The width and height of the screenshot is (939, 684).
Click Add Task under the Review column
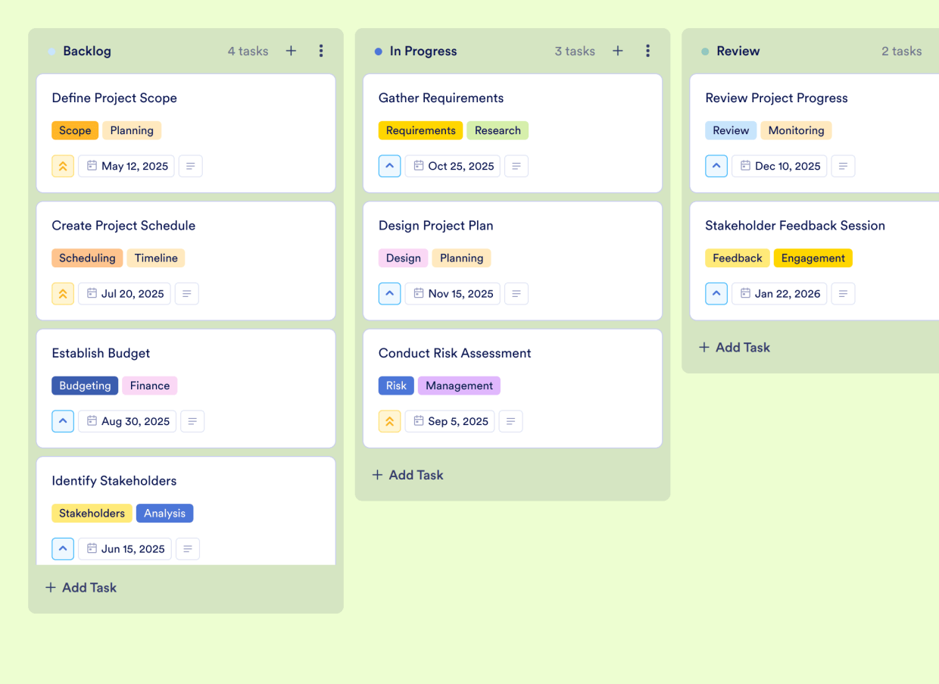[734, 347]
